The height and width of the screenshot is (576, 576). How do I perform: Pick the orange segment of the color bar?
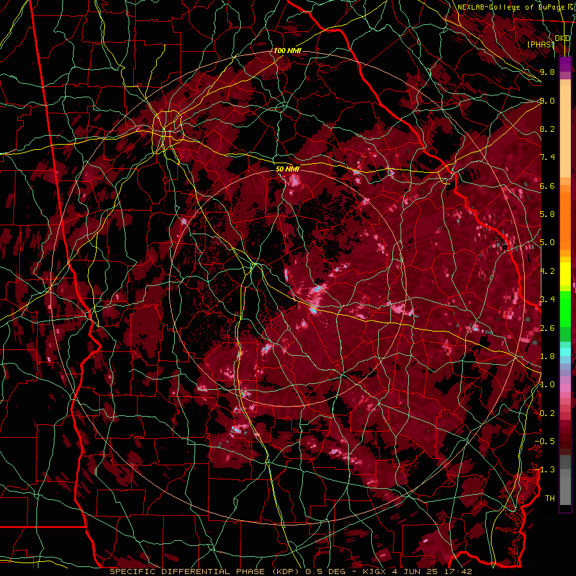coord(565,220)
